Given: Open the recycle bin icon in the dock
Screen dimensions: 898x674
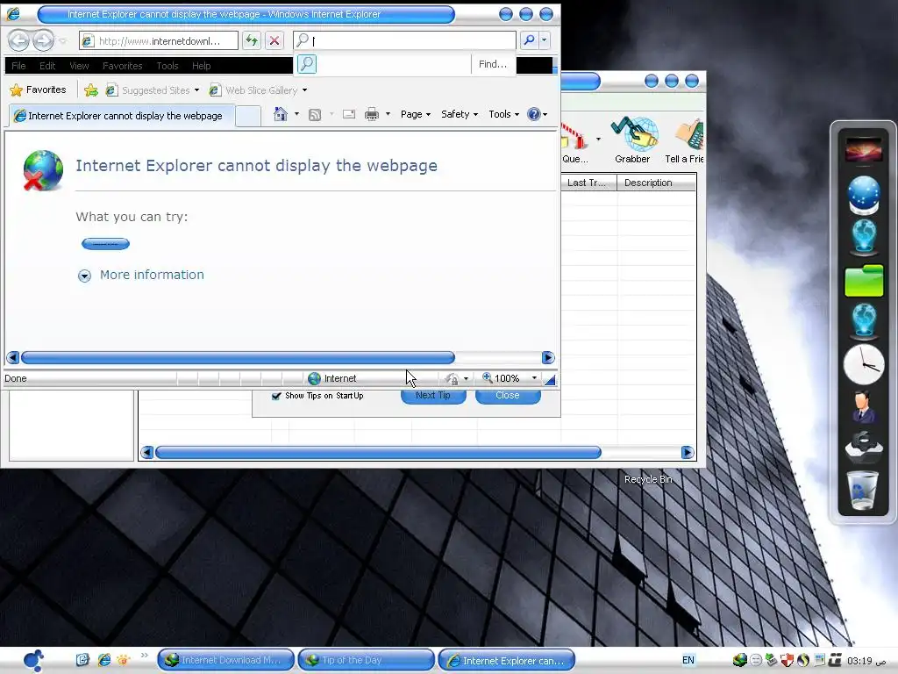Looking at the screenshot, I should [864, 490].
